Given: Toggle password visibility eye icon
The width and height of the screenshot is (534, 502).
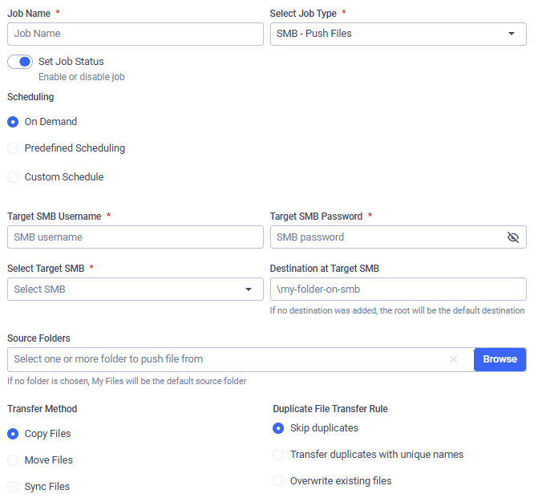Looking at the screenshot, I should pyautogui.click(x=513, y=237).
